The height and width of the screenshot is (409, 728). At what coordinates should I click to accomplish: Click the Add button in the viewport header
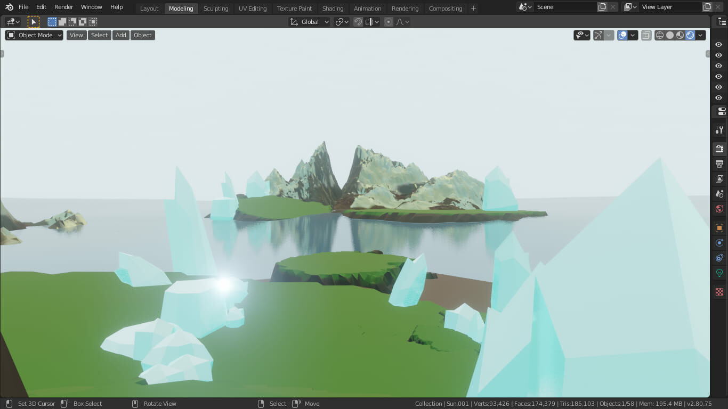pos(120,35)
